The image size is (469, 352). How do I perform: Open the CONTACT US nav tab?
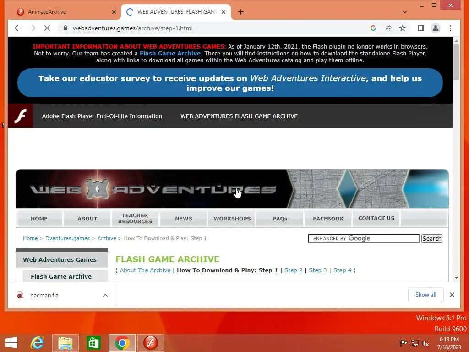pyautogui.click(x=376, y=218)
